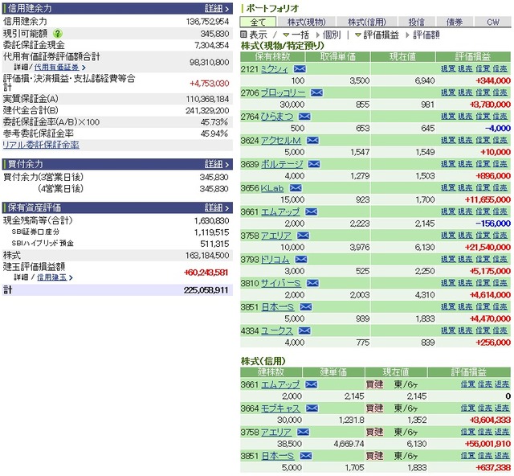Open the ミクシィ stock name link

tap(275, 69)
